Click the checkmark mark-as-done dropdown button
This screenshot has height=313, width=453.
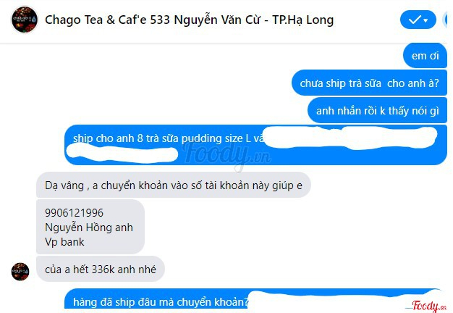pos(418,20)
